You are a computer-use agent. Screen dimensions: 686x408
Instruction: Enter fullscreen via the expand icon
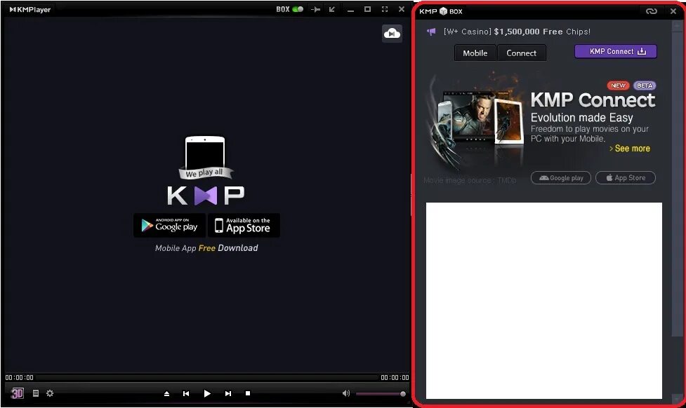tap(384, 10)
